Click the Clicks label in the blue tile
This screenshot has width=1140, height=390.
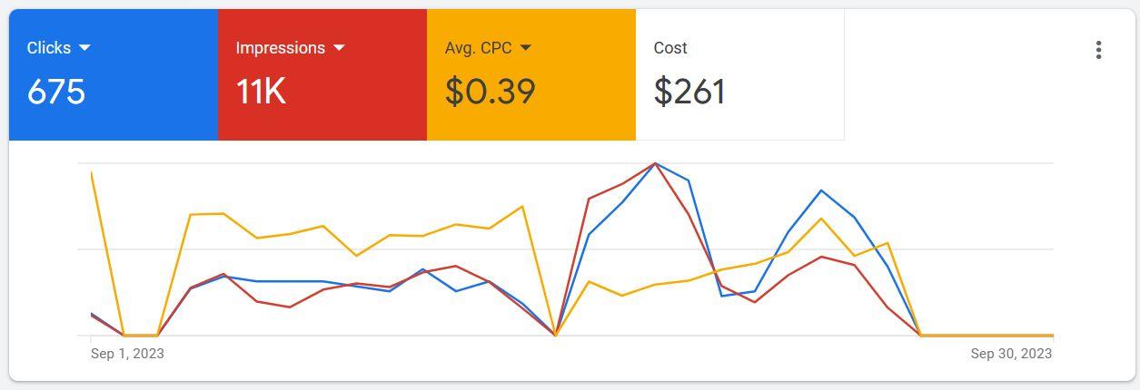(48, 48)
